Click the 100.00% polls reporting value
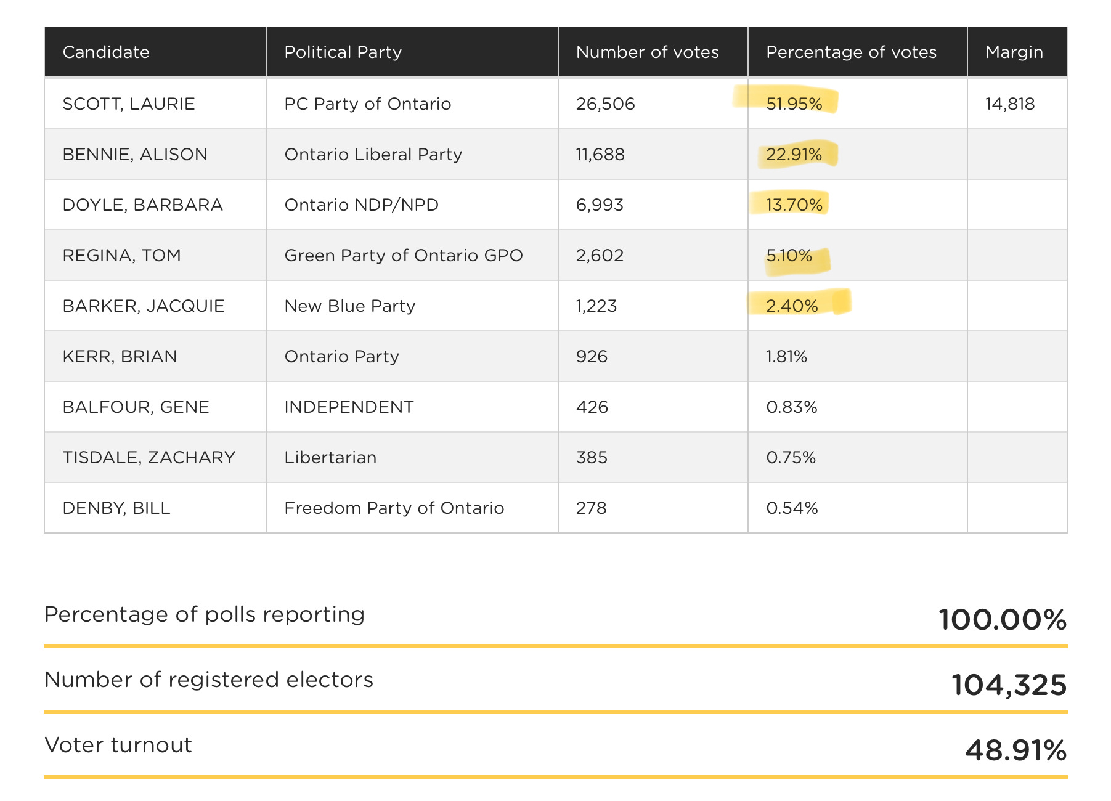This screenshot has width=1111, height=801. 1003,620
